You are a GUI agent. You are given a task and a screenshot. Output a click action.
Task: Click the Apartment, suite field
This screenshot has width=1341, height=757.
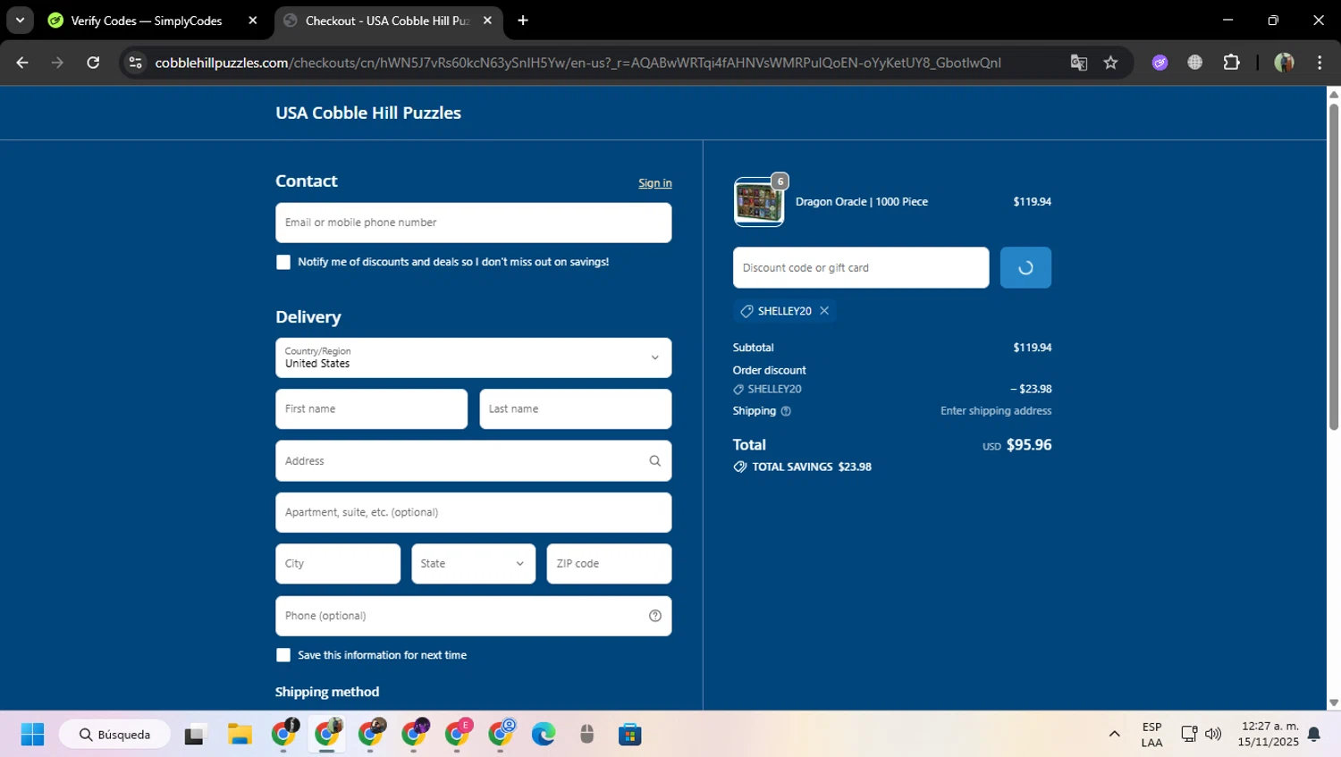click(473, 512)
